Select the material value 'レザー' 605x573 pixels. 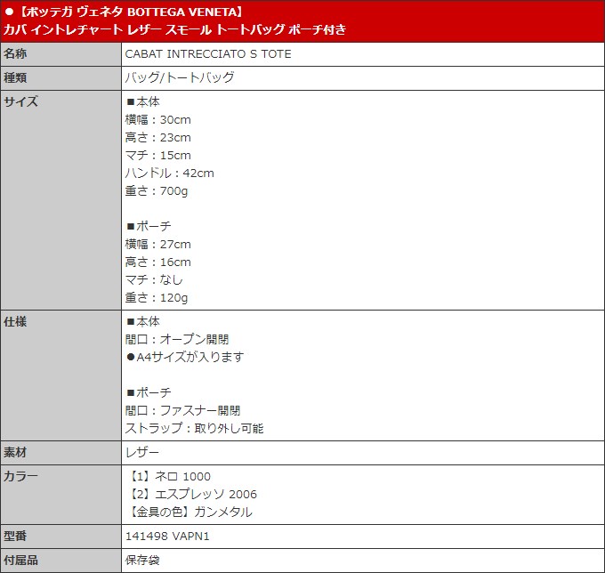tap(142, 452)
